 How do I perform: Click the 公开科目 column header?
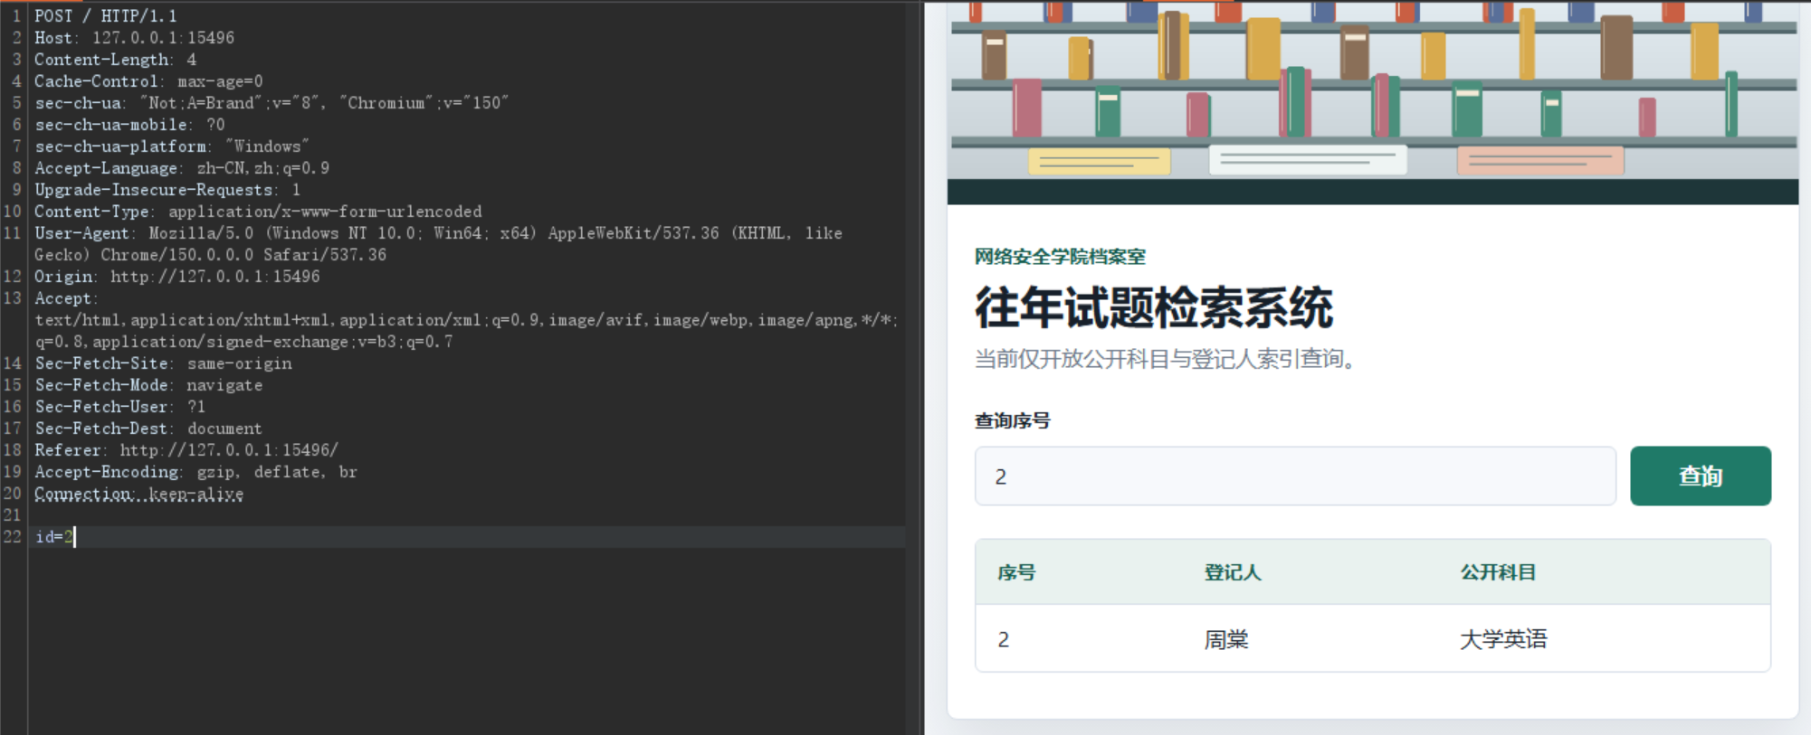click(x=1498, y=572)
